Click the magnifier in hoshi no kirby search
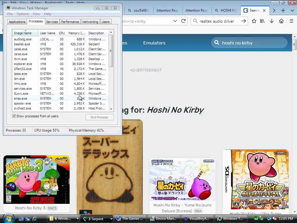This screenshot has width=297, height=223. click(x=217, y=43)
